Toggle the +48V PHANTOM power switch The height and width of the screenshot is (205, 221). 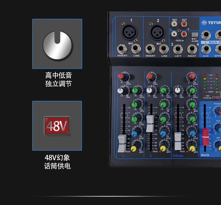[216, 97]
